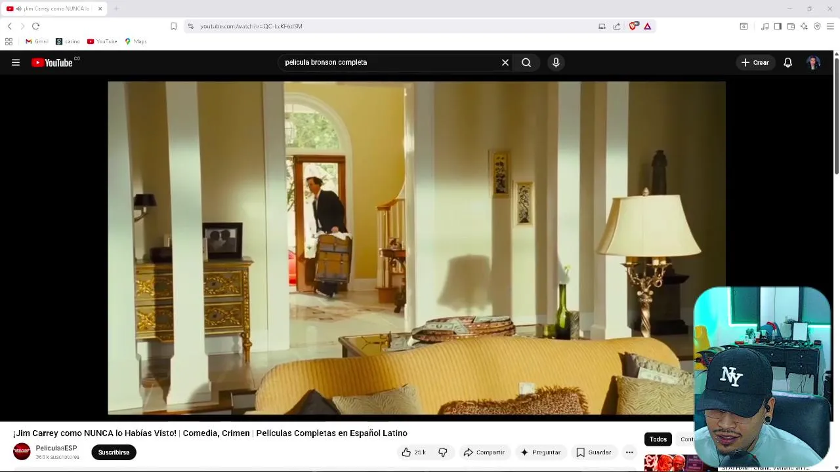Open the casino bookmark
Image resolution: width=840 pixels, height=472 pixels.
point(68,41)
